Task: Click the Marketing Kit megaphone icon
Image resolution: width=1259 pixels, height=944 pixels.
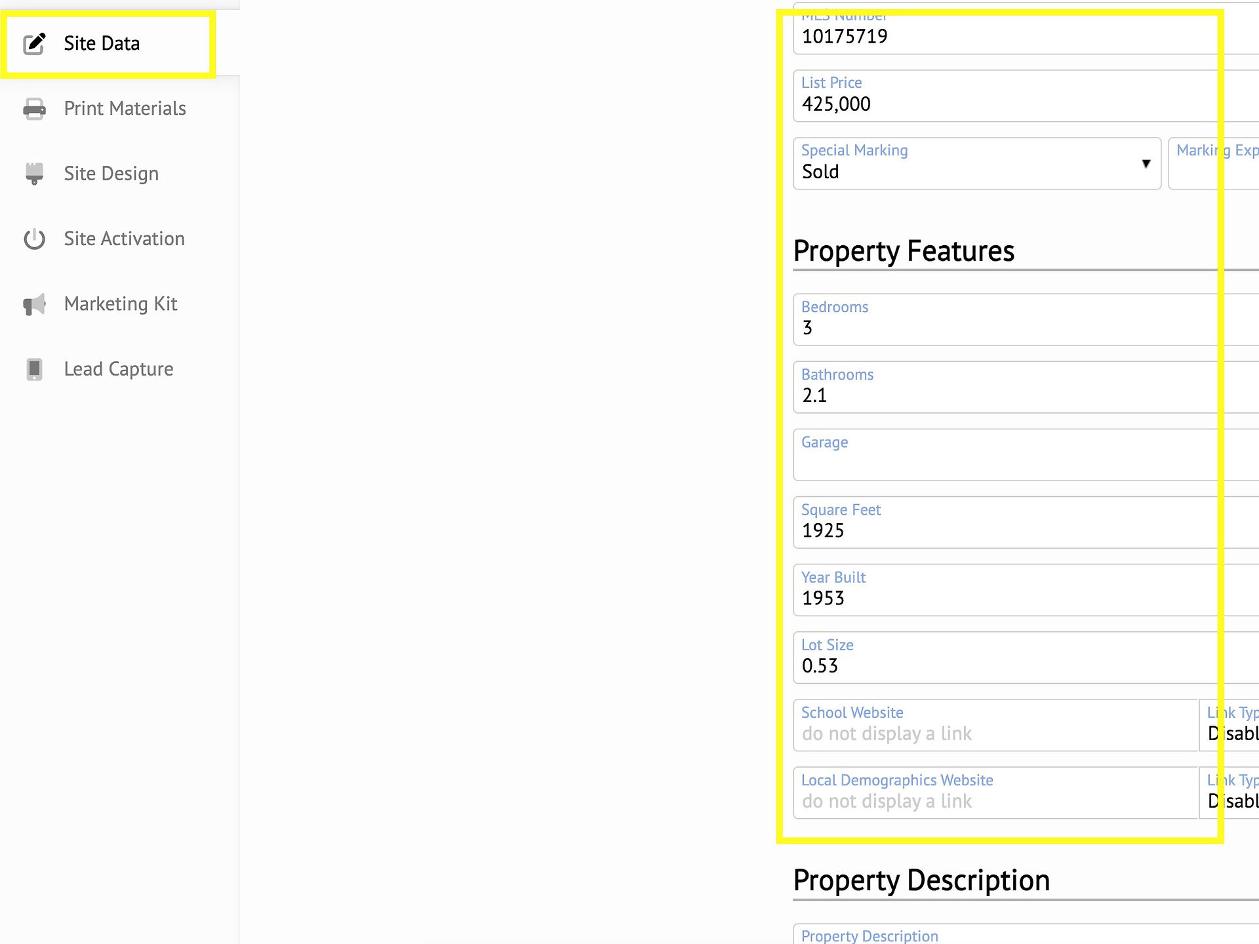Action: pos(35,304)
